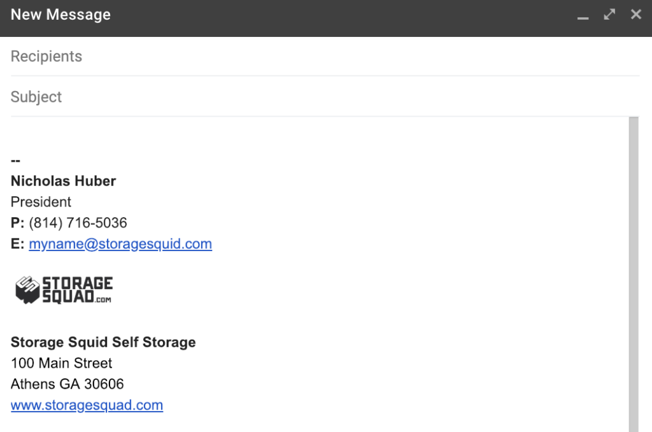Place cursor in the President title line
Screen dimensions: 652x432
[x=41, y=203]
